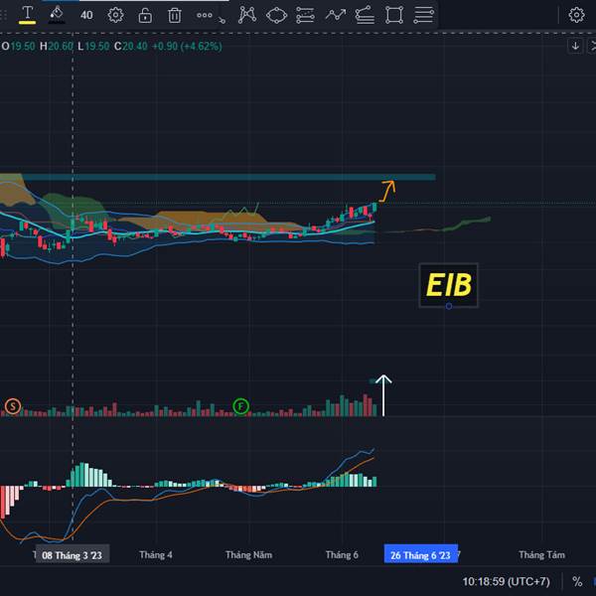Open the font size 40 dropdown
This screenshot has height=596, width=596.
coord(86,15)
